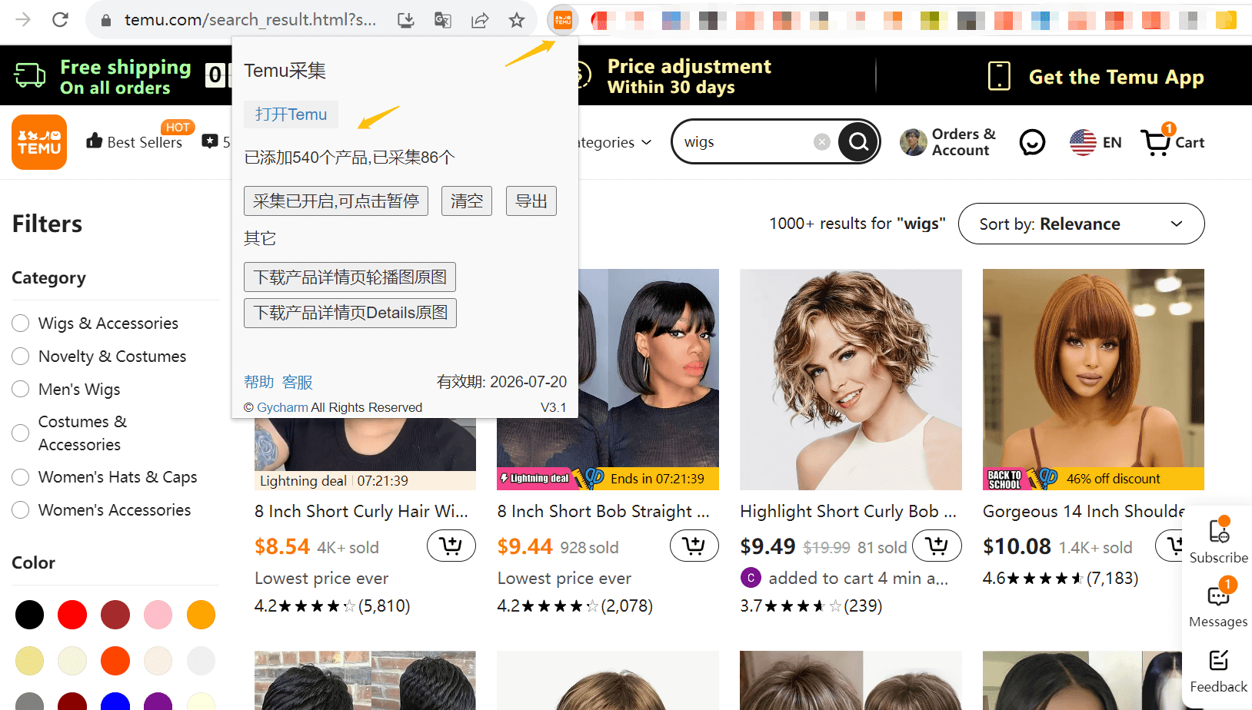1252x710 pixels.
Task: Bookmark this page with the star
Action: [x=517, y=20]
